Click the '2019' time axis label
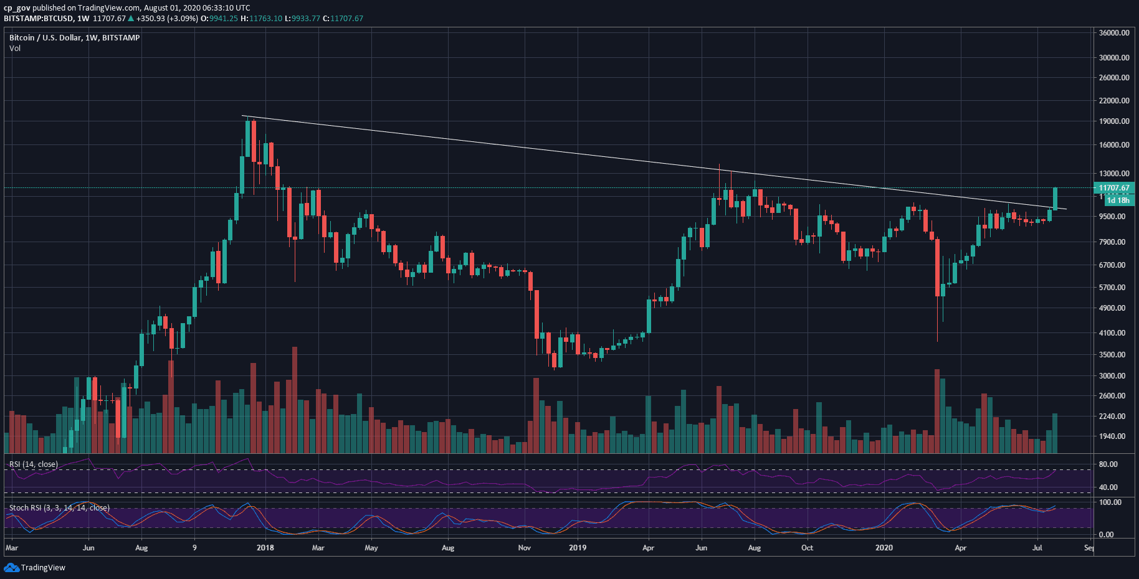Screen dimensions: 1139x579 pyautogui.click(x=578, y=548)
